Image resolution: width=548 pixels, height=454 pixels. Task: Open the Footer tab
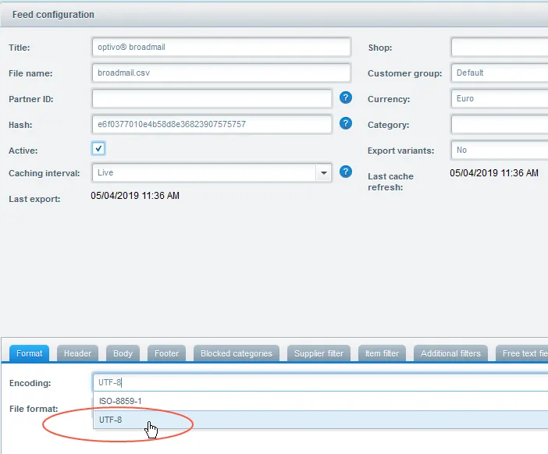click(166, 353)
